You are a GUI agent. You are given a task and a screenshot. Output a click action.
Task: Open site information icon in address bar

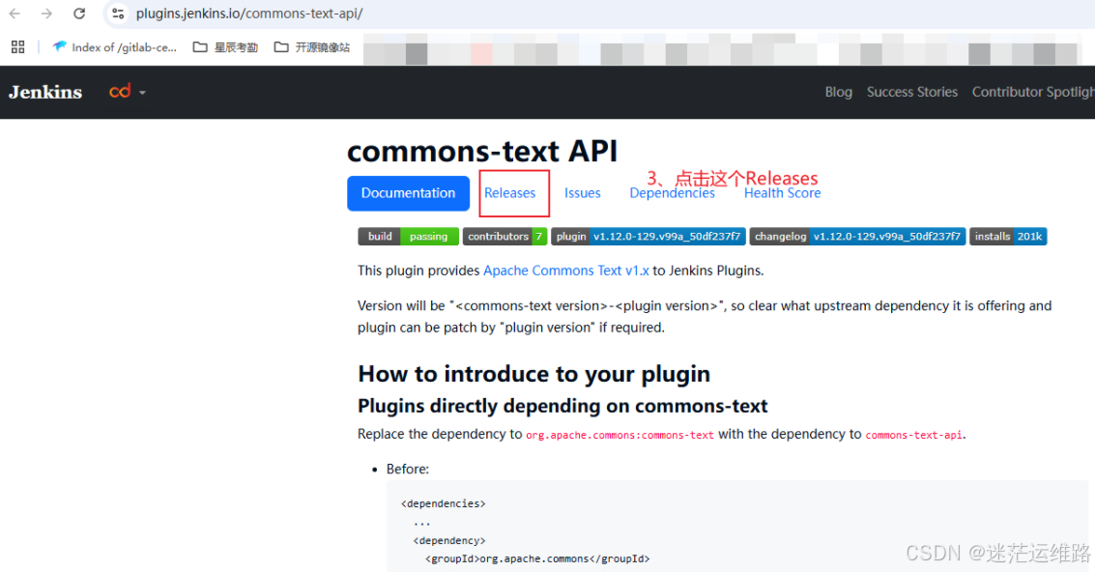click(x=118, y=14)
